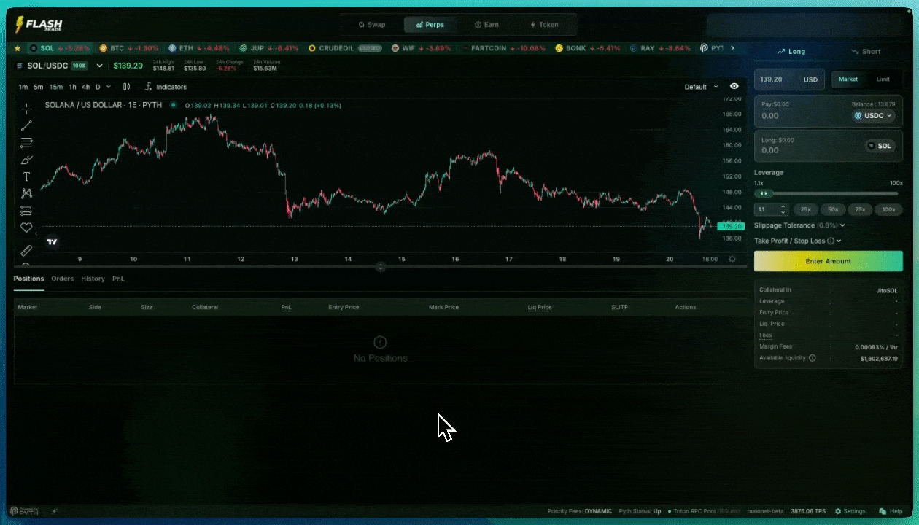
Task: Open the ruler measure tool
Action: 26,250
